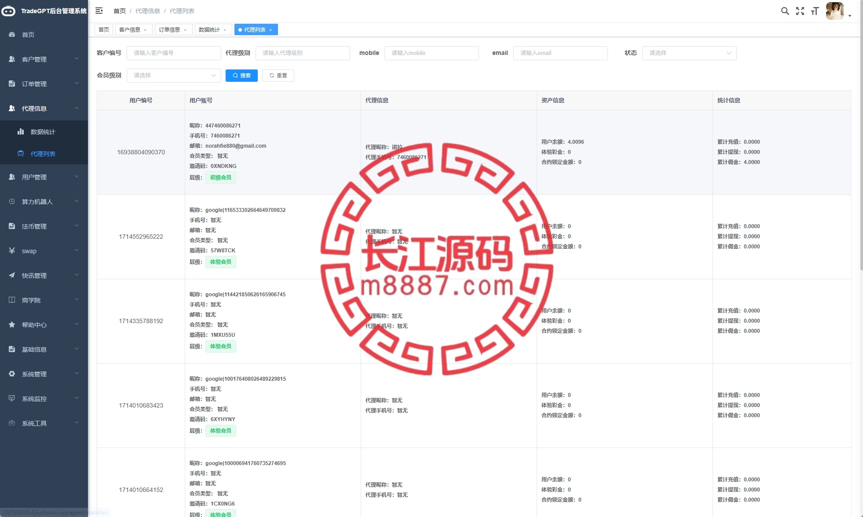Viewport: 863px width, 517px height.
Task: Open 代理列表 in the sidebar
Action: [x=44, y=154]
